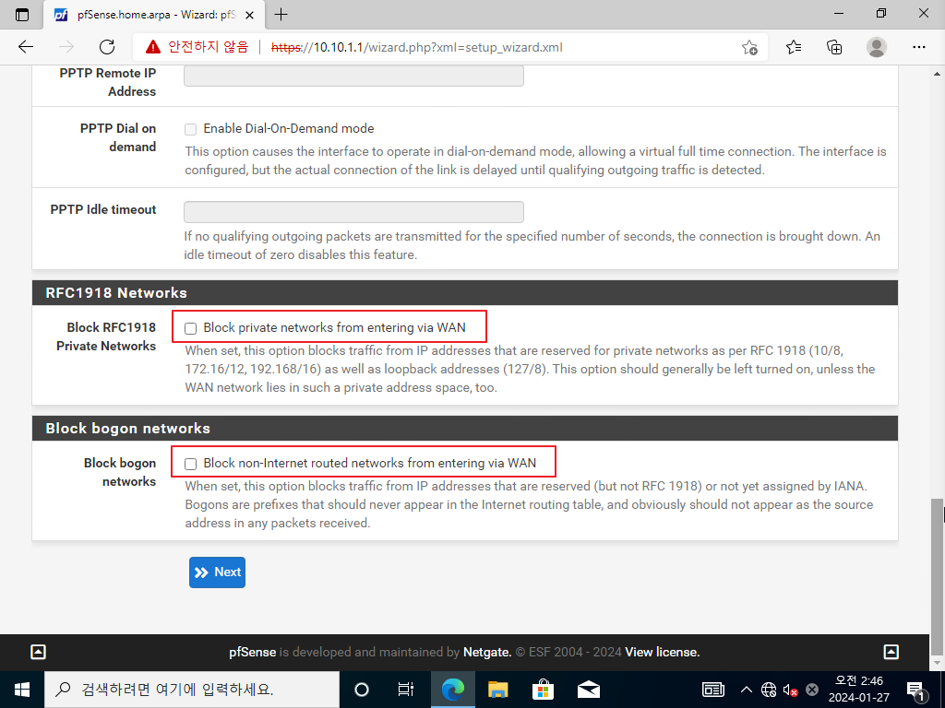The width and height of the screenshot is (945, 708).
Task: Close the pfSense wizard tab
Action: click(x=249, y=15)
